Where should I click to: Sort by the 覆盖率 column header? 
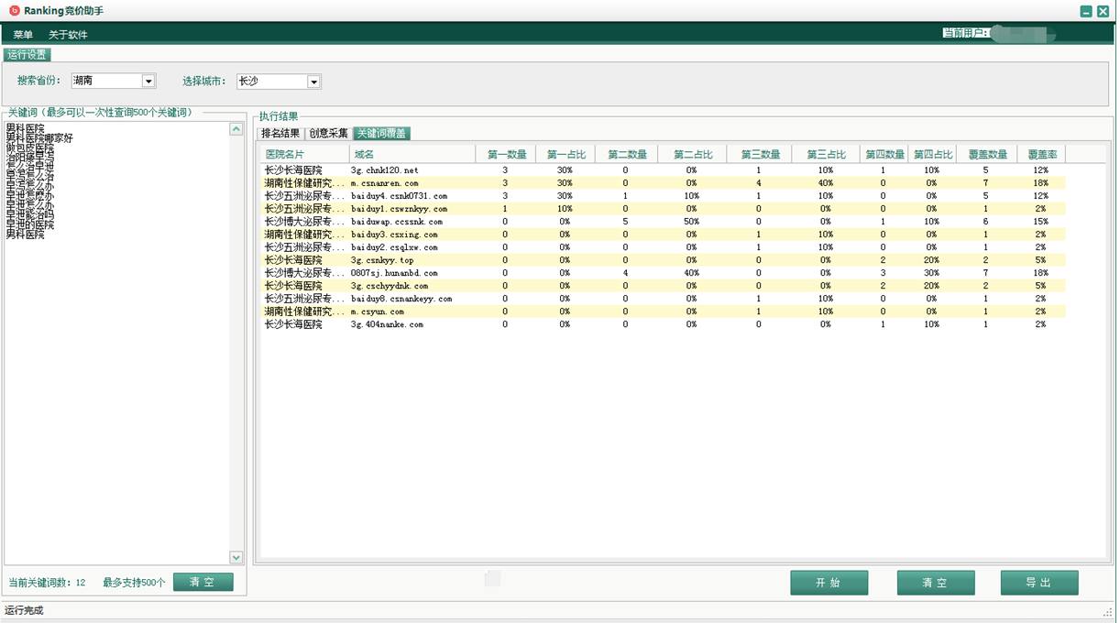1041,154
